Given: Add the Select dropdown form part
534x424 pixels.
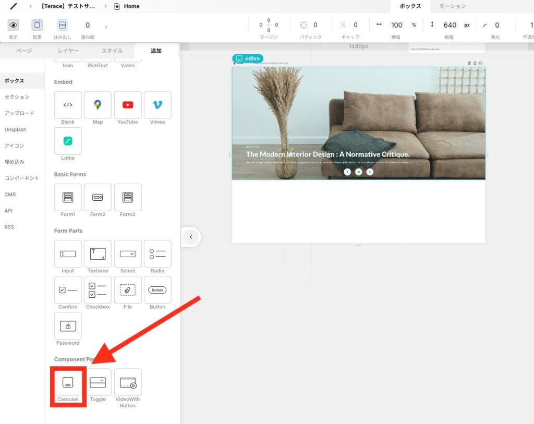Looking at the screenshot, I should click(128, 254).
